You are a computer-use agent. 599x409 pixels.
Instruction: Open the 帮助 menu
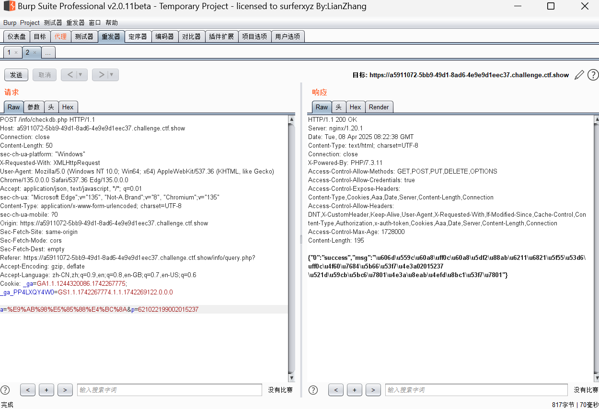click(x=112, y=23)
